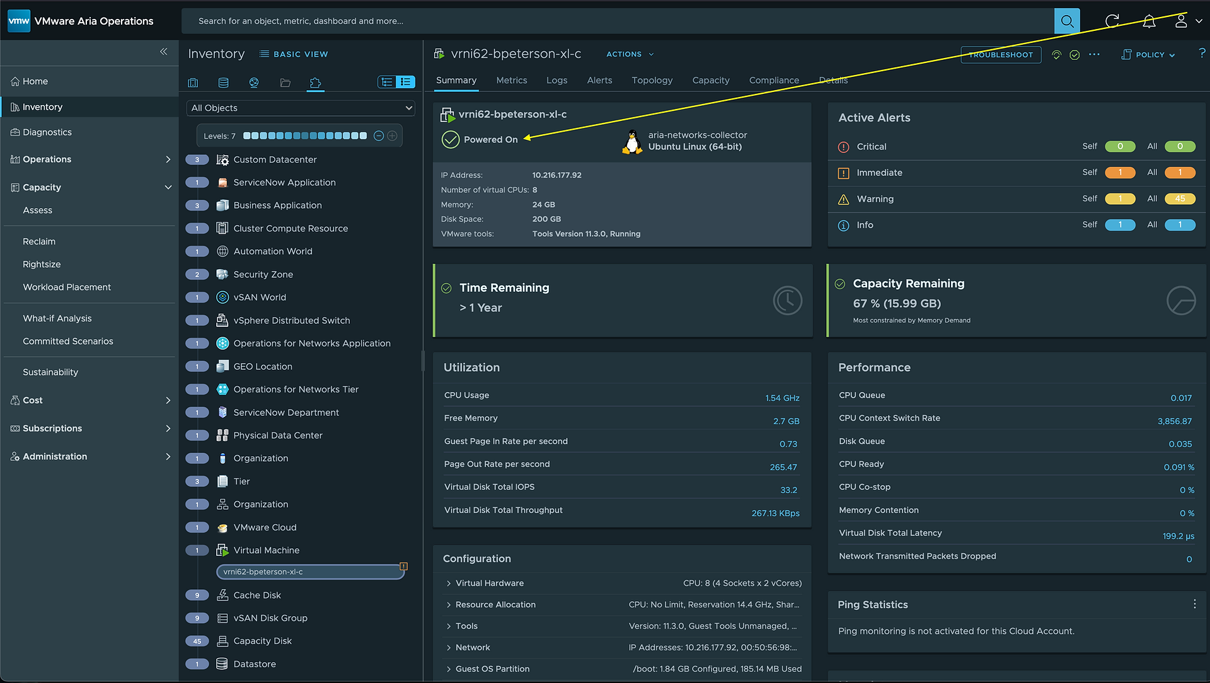This screenshot has width=1210, height=683.
Task: Switch inventory to flat list view toggle
Action: coord(406,82)
